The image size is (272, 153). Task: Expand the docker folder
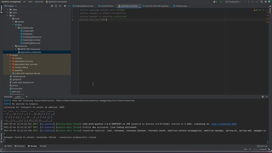13,22
